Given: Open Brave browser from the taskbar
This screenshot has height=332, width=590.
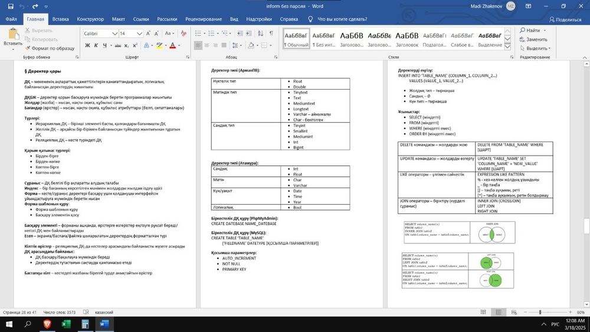Looking at the screenshot, I should tap(47, 324).
